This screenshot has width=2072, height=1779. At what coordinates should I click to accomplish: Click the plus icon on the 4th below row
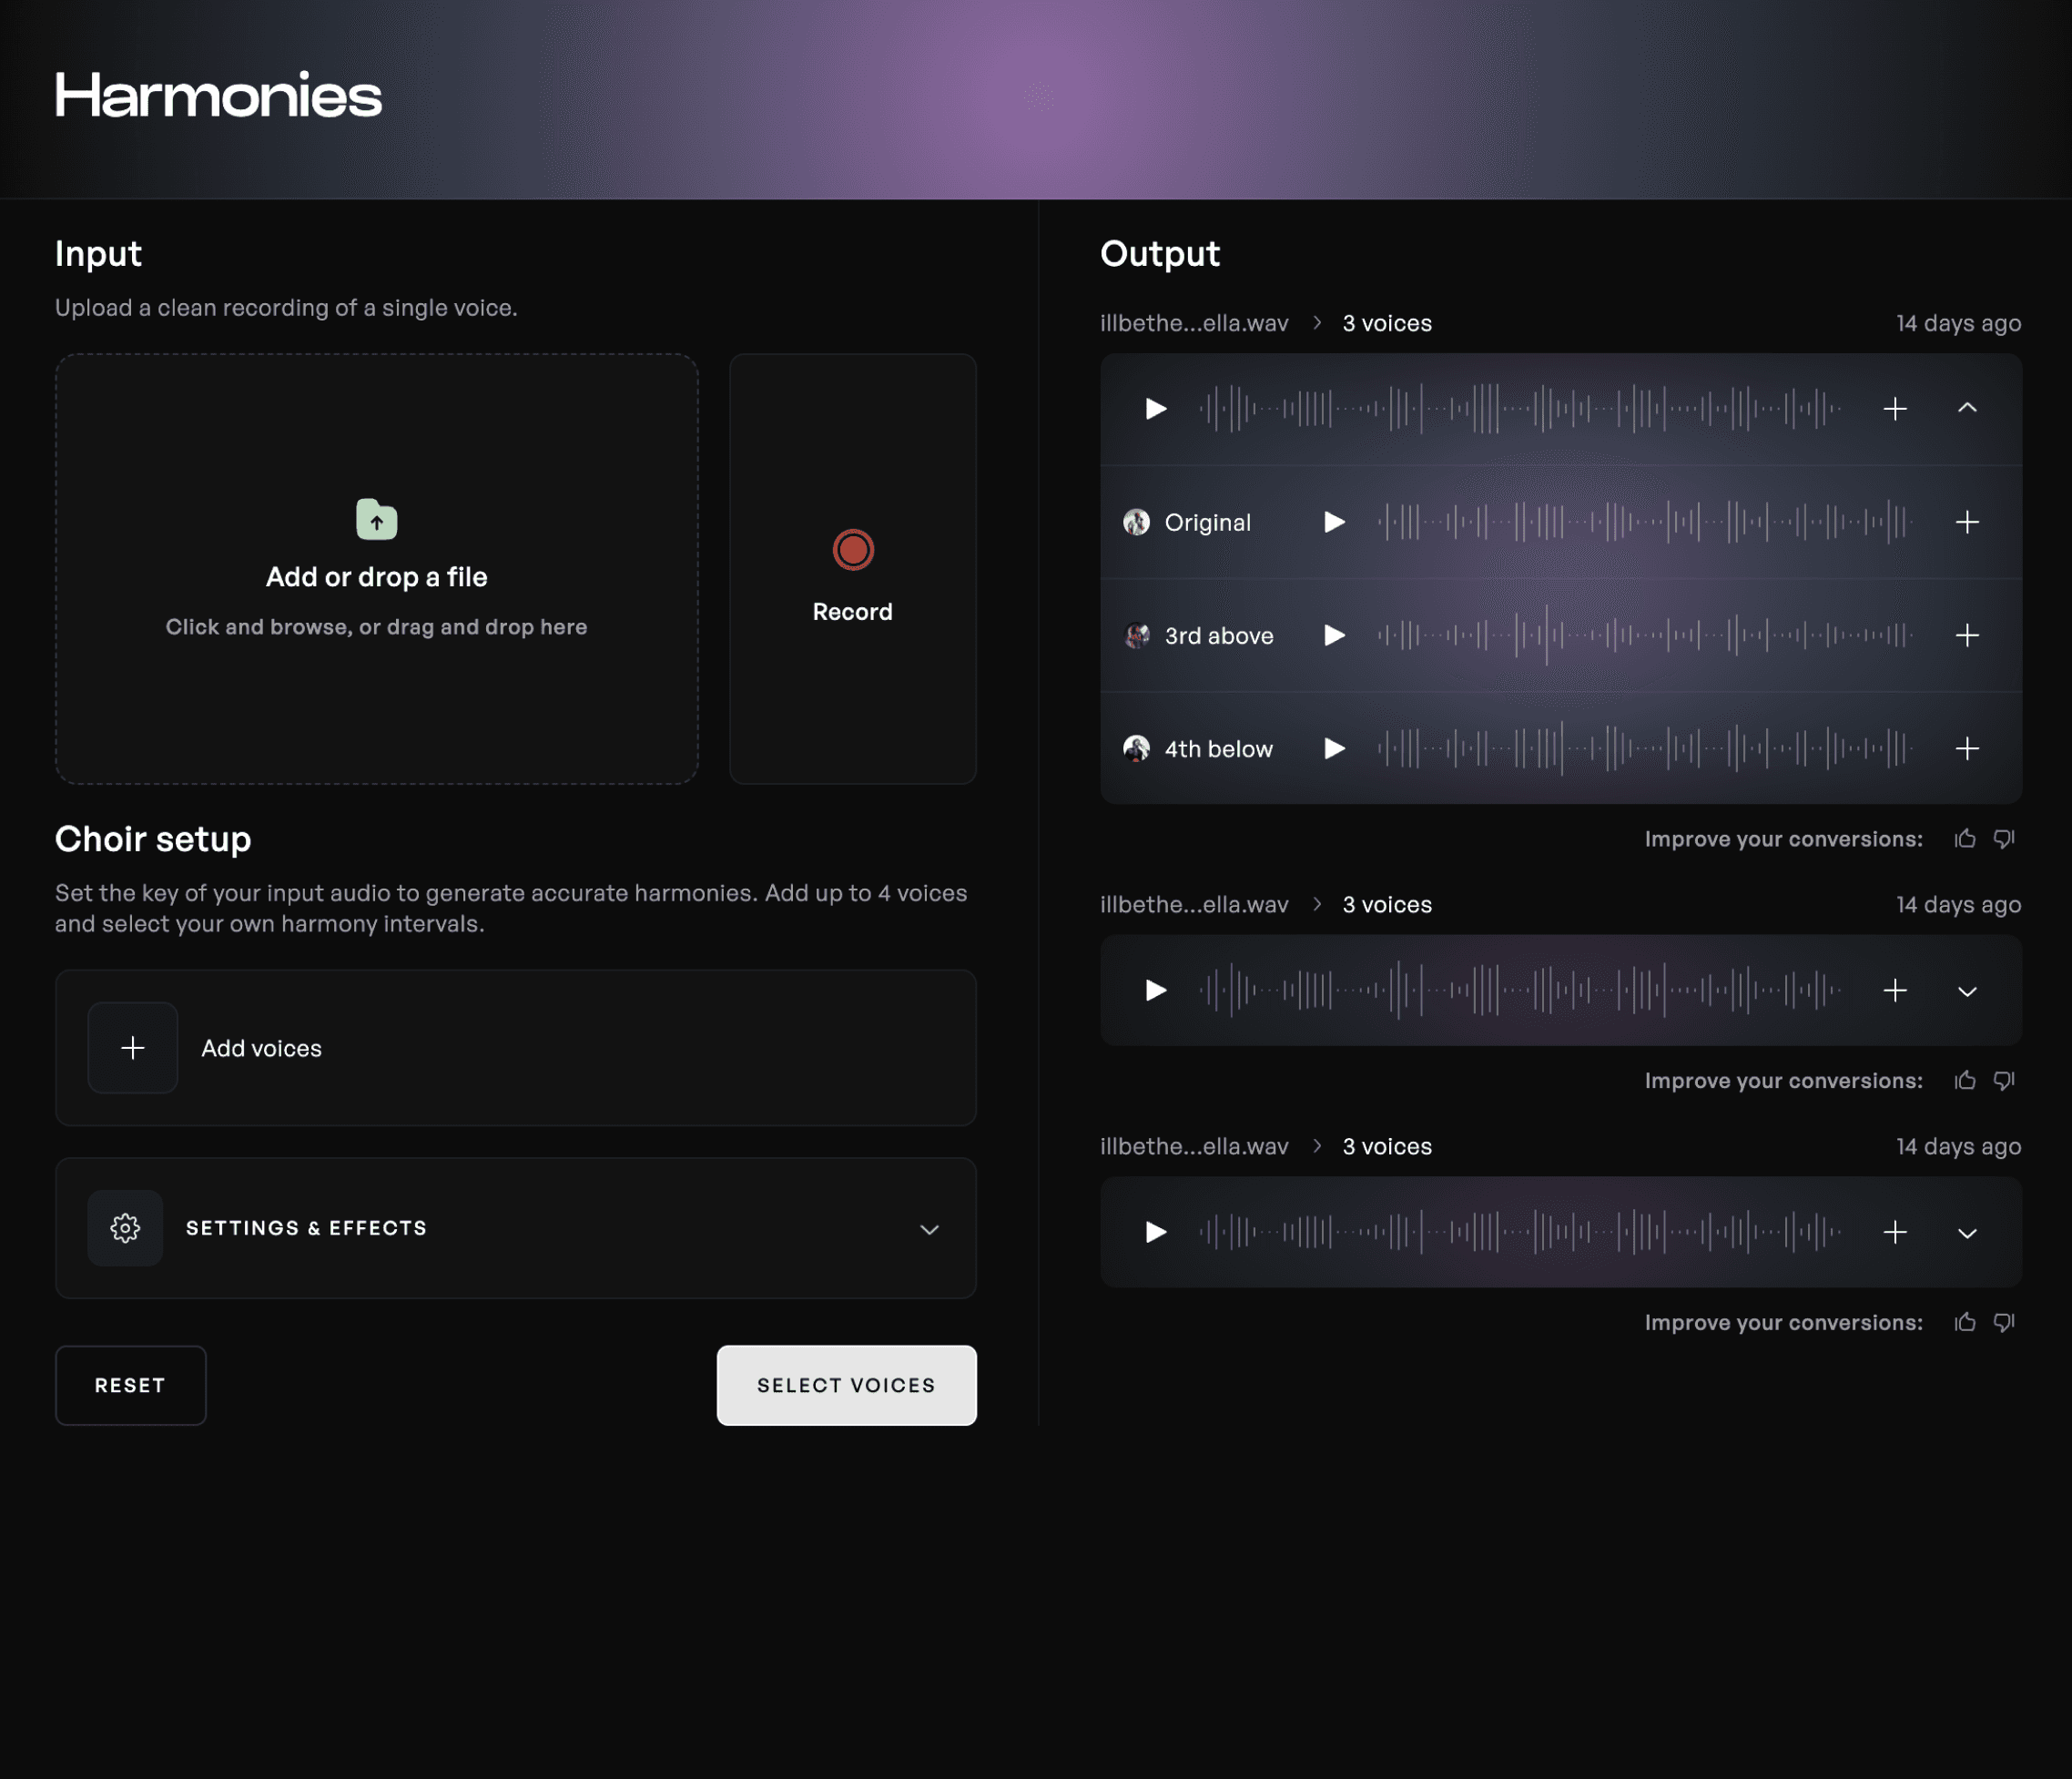1967,748
